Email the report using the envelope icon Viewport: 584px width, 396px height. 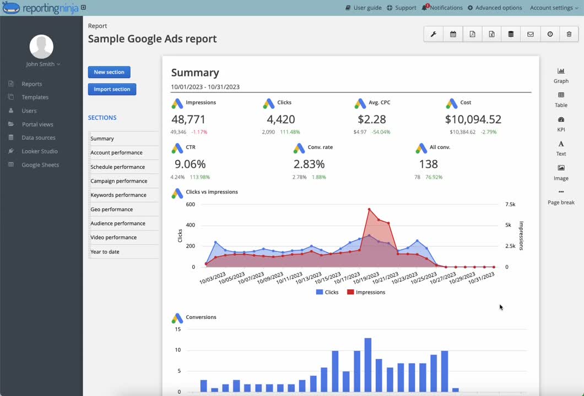click(x=530, y=34)
